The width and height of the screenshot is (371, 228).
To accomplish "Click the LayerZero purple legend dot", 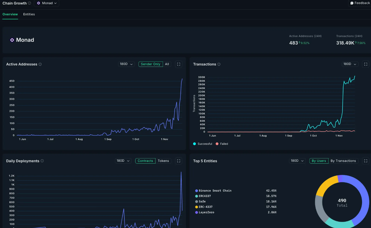I will click(x=197, y=212).
